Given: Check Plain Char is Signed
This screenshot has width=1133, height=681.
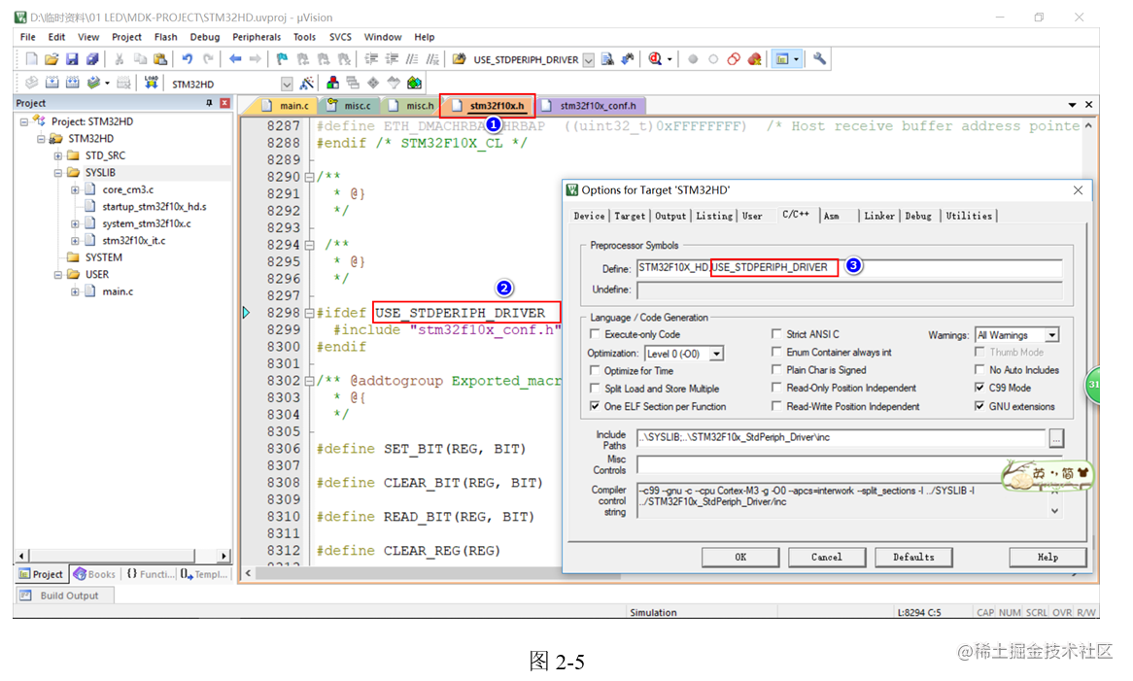Looking at the screenshot, I should (x=776, y=369).
